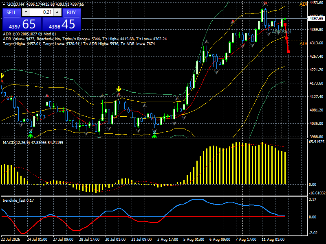The width and height of the screenshot is (326, 244).
Task: Focus the 0.21 volume input field
Action: [42, 12]
